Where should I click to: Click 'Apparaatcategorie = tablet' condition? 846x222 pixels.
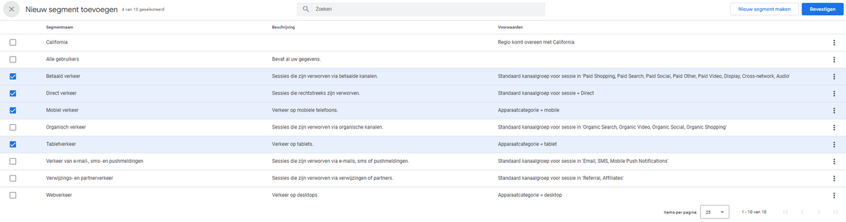527,144
